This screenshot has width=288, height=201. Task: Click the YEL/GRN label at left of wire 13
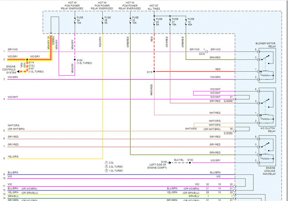13,193
